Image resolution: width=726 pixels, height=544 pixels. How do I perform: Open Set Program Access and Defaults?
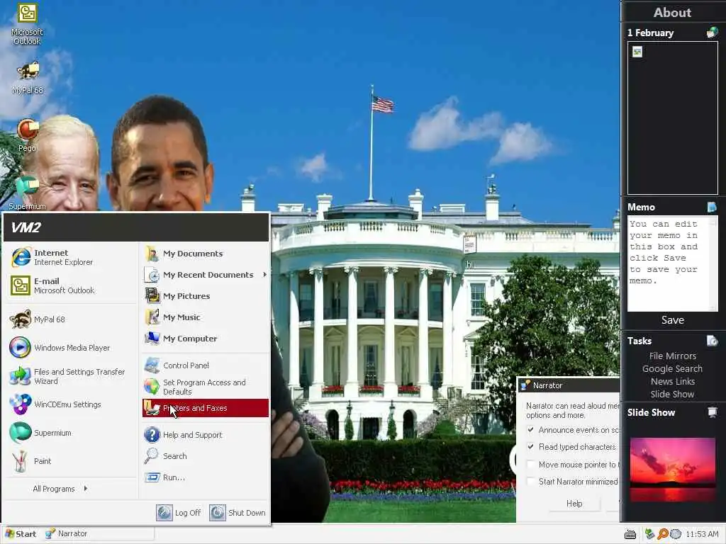click(205, 387)
